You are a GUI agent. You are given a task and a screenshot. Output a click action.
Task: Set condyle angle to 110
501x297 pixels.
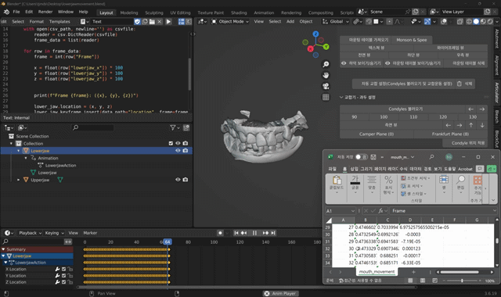pos(413,117)
